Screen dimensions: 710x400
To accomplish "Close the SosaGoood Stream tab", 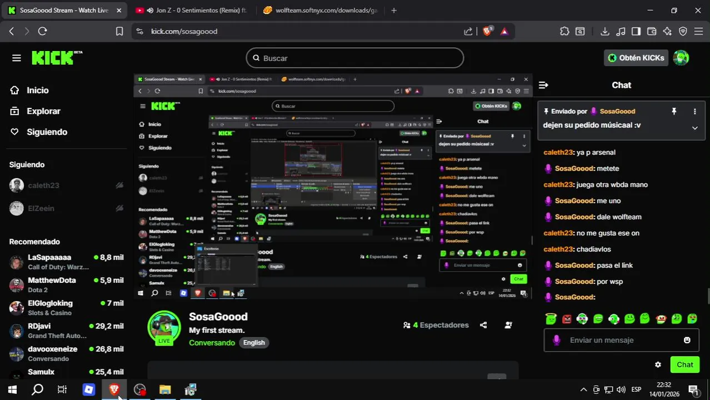I will click(118, 10).
